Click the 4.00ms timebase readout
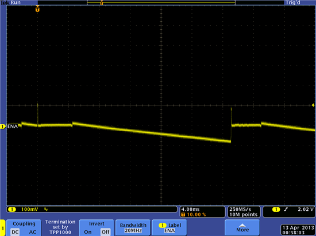Viewport: 316px width, 236px height. 190,210
